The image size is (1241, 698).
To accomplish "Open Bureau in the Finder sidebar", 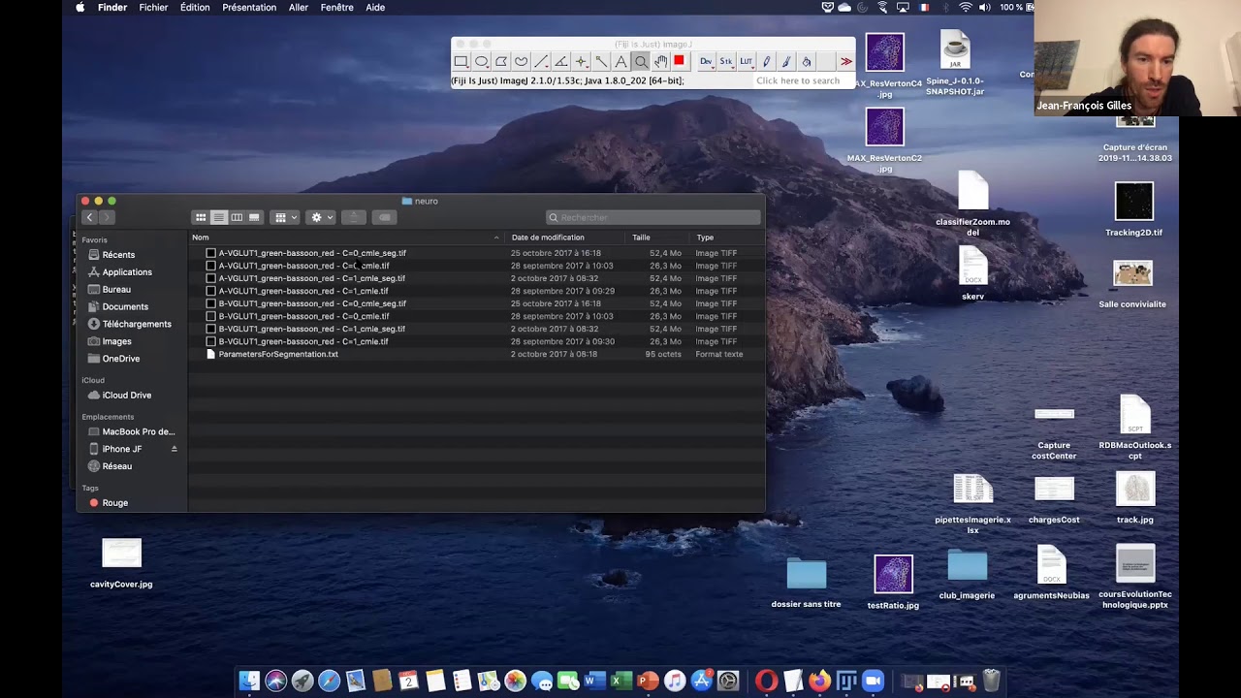I will 116,290.
